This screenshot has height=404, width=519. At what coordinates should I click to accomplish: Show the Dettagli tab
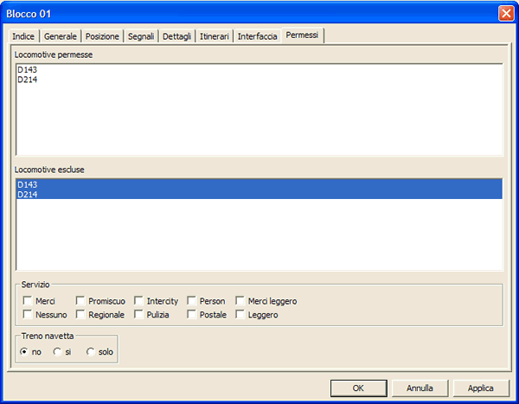pos(177,36)
